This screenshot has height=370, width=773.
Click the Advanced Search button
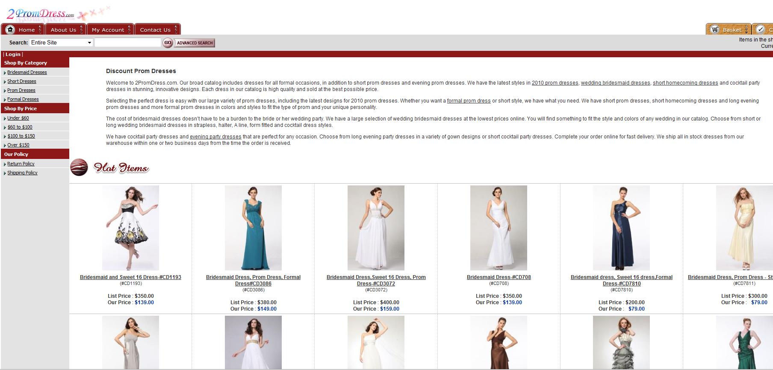pyautogui.click(x=195, y=43)
